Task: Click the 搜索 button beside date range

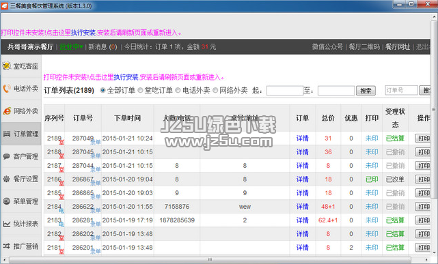Action: [x=366, y=91]
